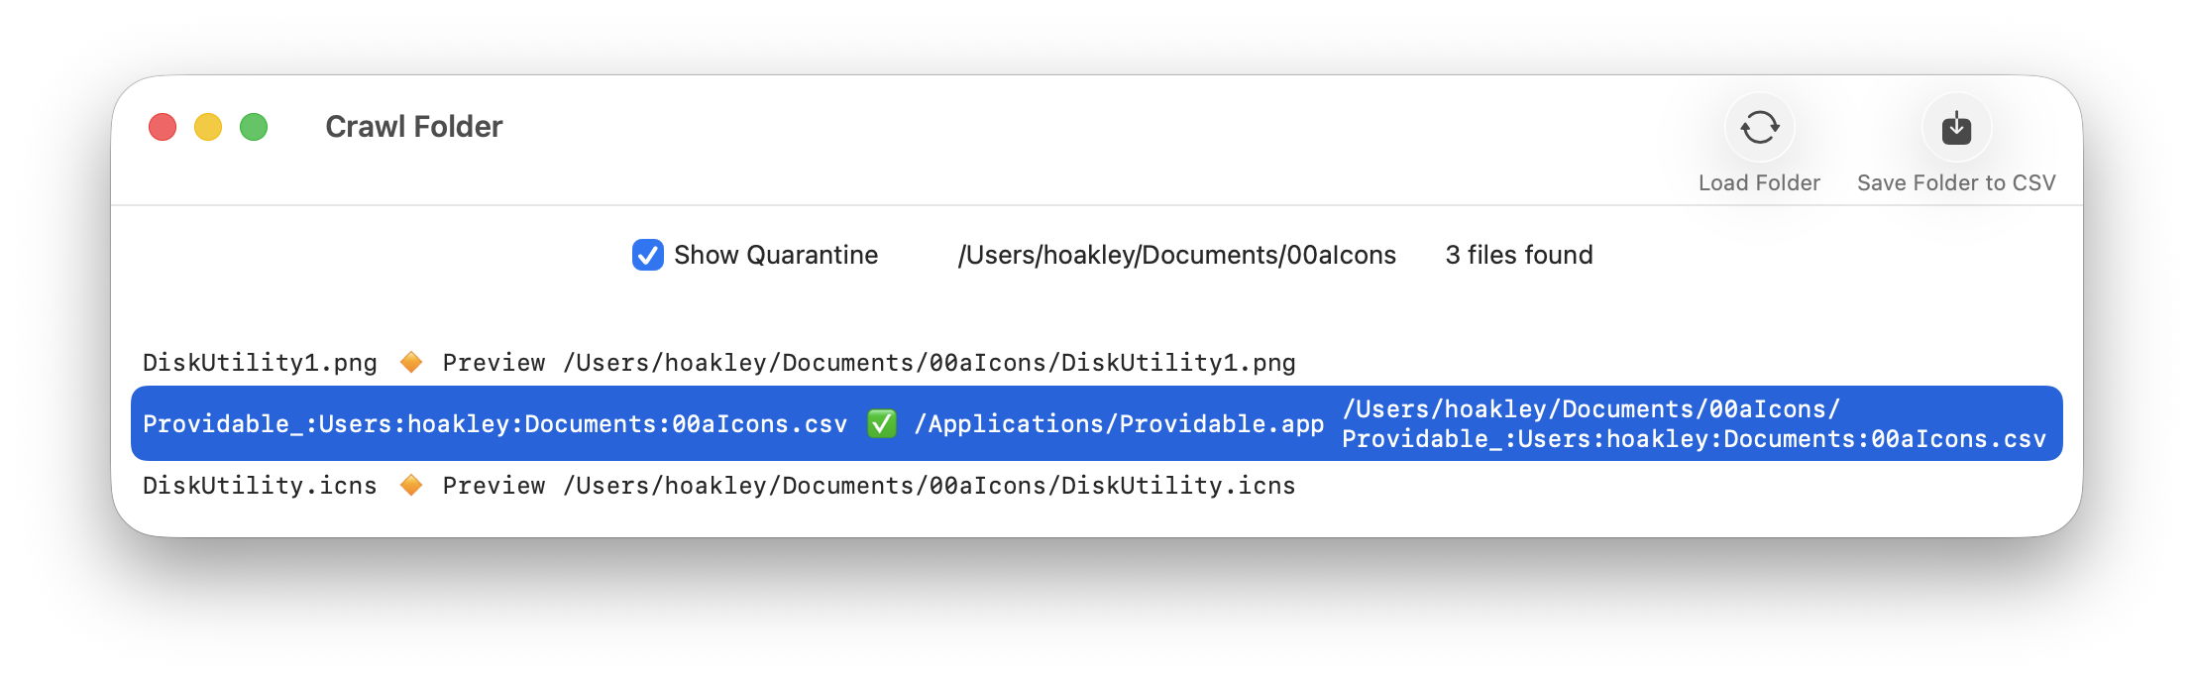Click the Load Folder label
The image size is (2194, 684).
click(x=1759, y=183)
